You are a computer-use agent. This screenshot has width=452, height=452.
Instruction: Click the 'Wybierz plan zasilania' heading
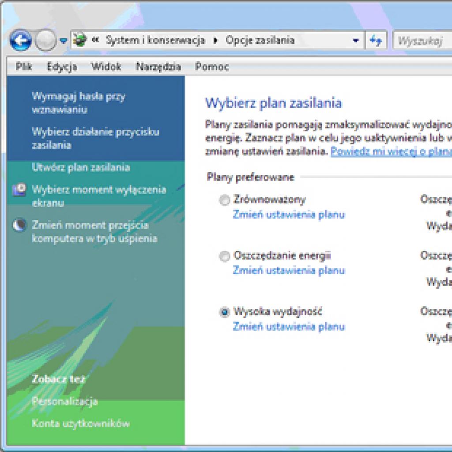pos(273,103)
